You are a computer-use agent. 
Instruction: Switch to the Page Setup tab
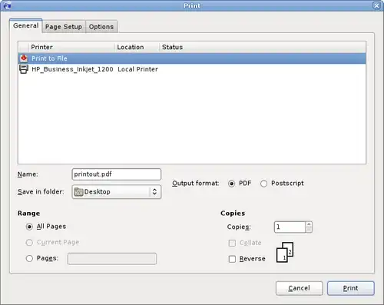pos(64,27)
